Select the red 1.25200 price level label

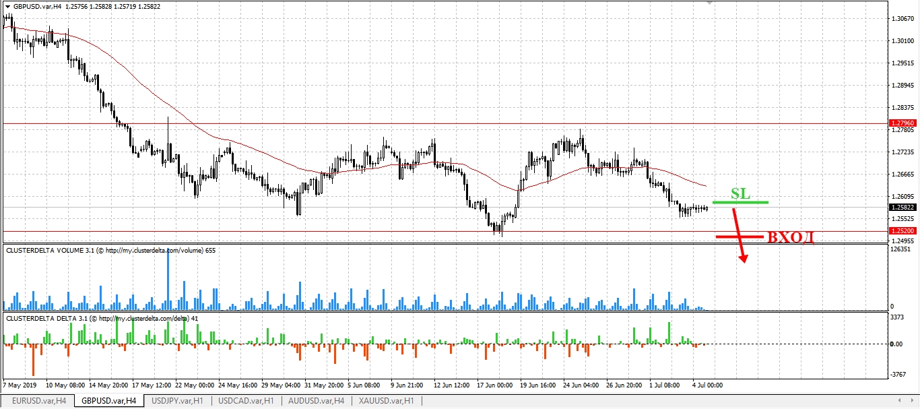click(x=902, y=231)
